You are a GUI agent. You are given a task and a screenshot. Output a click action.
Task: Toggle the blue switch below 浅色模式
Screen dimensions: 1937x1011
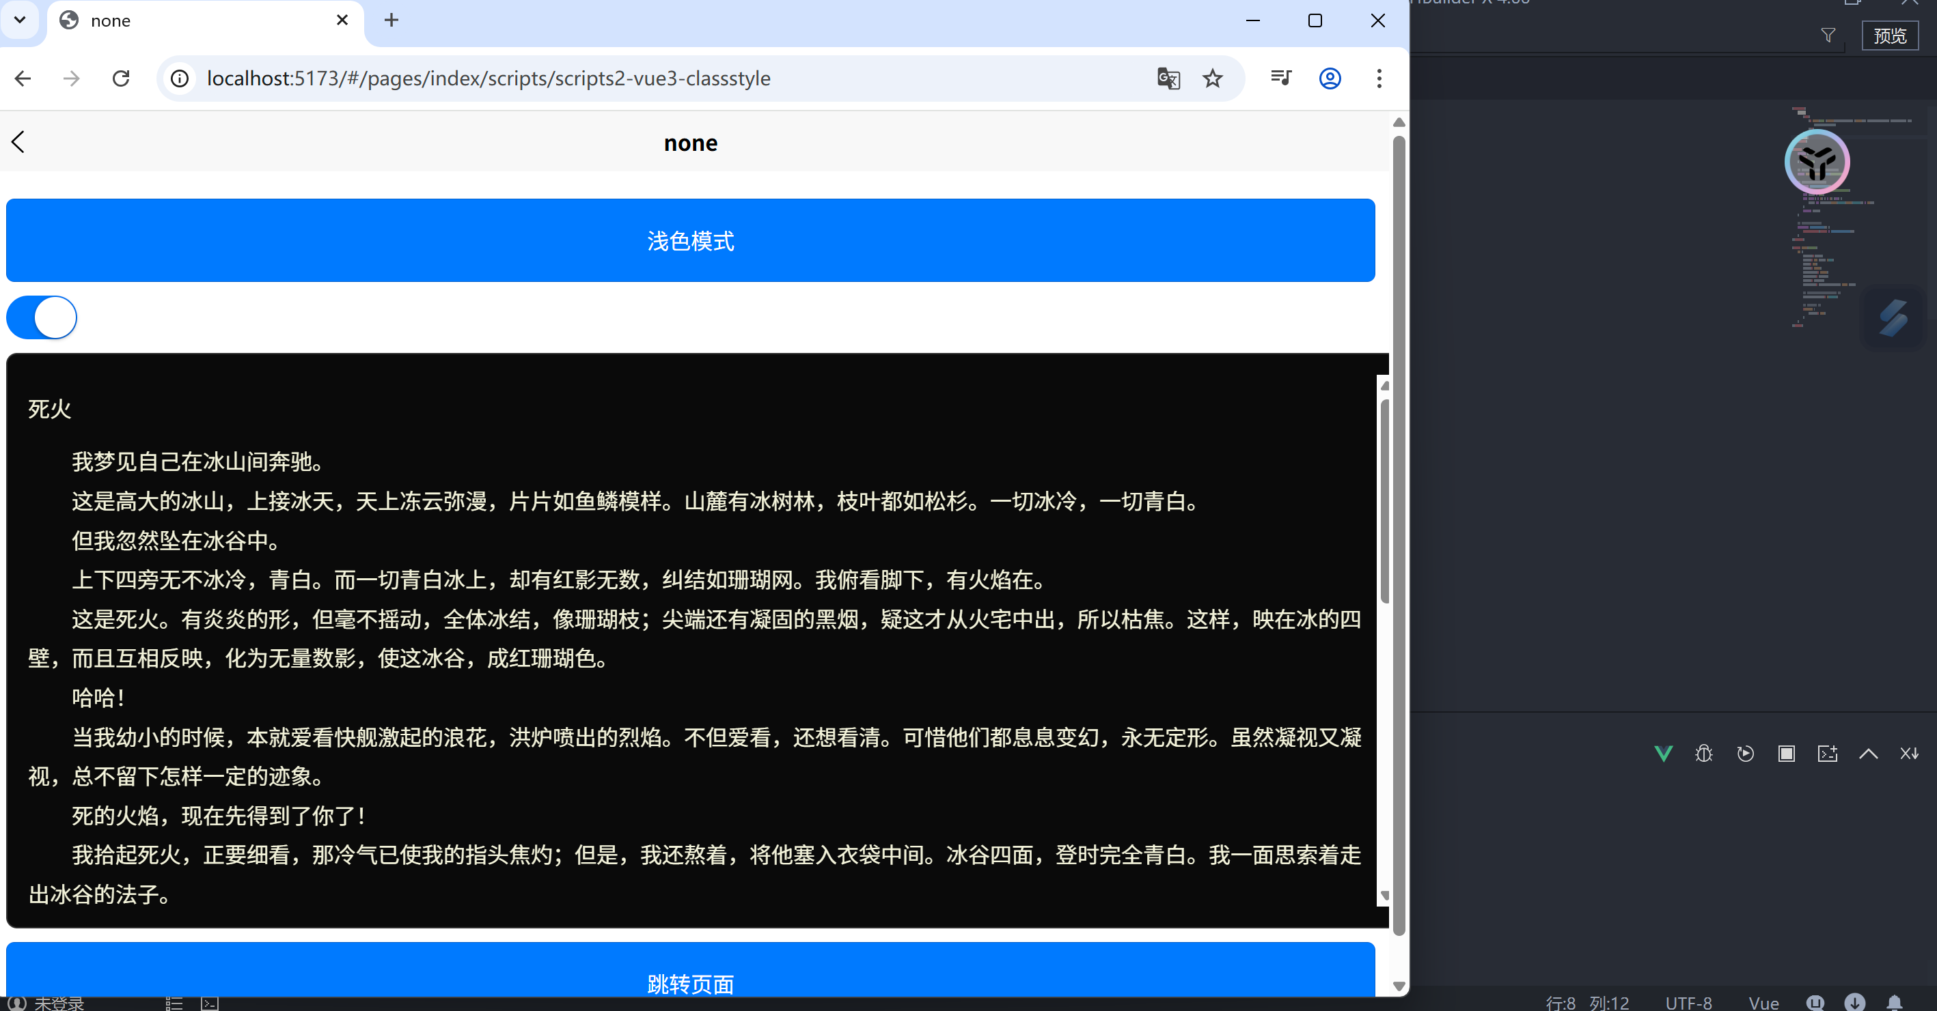[42, 317]
